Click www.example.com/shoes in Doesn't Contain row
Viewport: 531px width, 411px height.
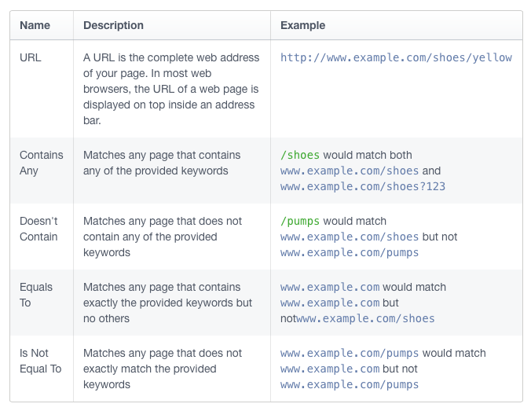pyautogui.click(x=350, y=237)
